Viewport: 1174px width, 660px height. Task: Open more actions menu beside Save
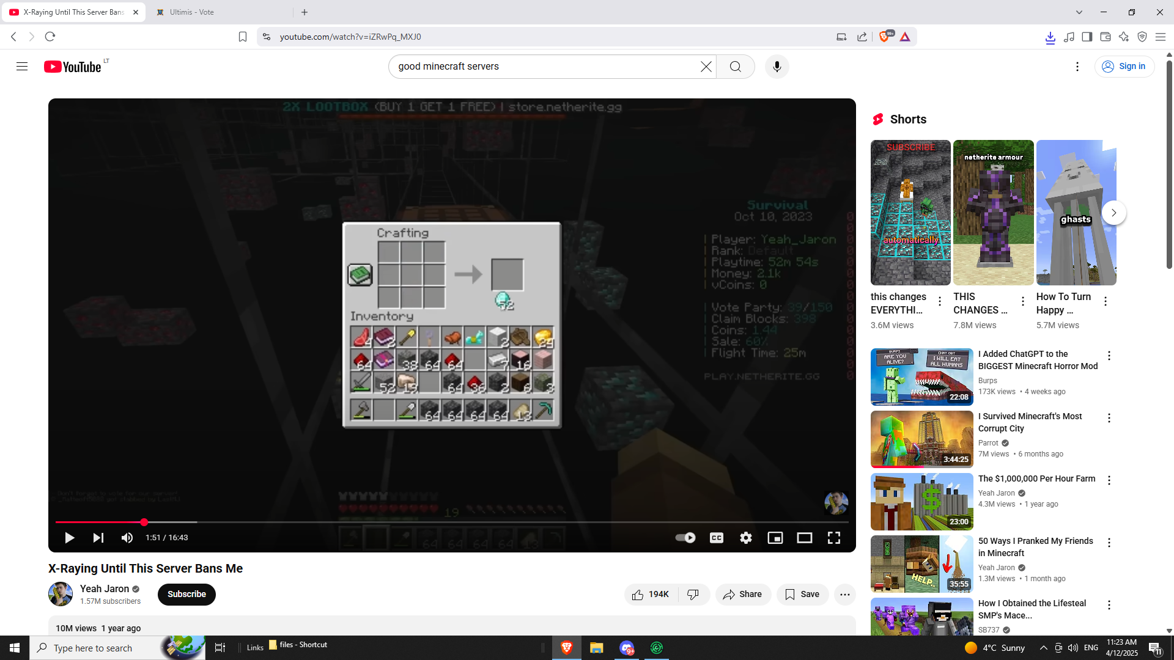[844, 595]
